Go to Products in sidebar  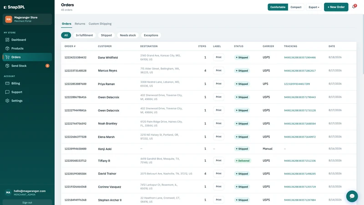click(x=27, y=48)
